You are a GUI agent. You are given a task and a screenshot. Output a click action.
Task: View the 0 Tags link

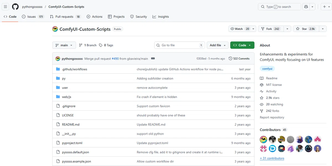pyautogui.click(x=106, y=45)
